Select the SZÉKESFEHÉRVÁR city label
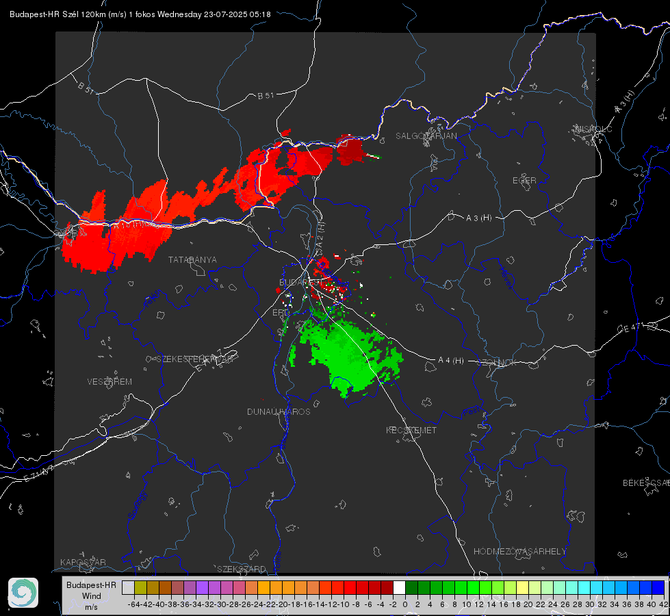The width and height of the screenshot is (670, 616). (194, 359)
